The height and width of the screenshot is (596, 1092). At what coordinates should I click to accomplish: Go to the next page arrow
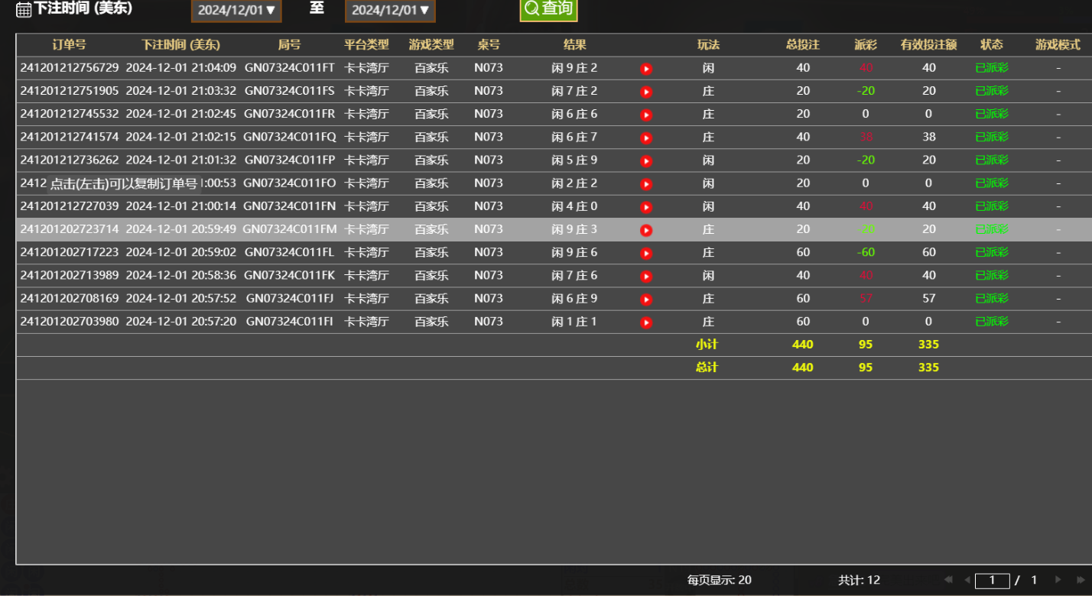[1058, 580]
